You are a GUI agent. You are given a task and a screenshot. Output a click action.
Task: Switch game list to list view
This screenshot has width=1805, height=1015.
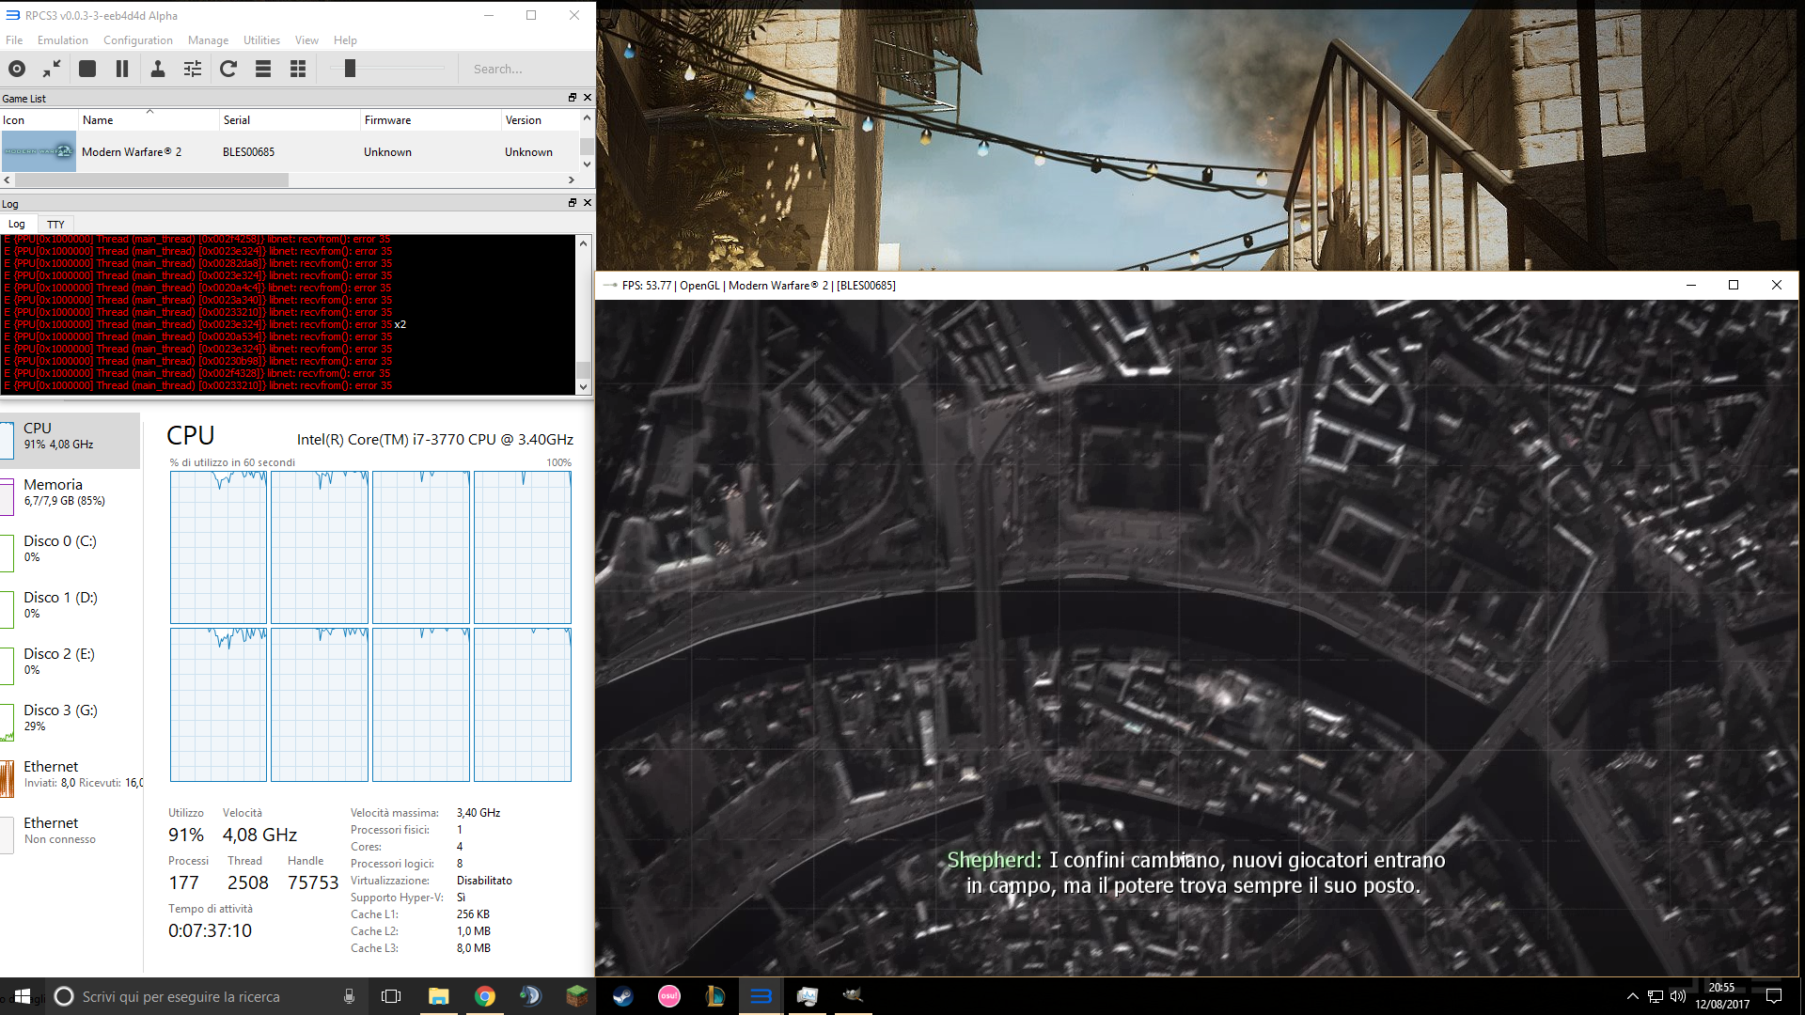point(263,69)
